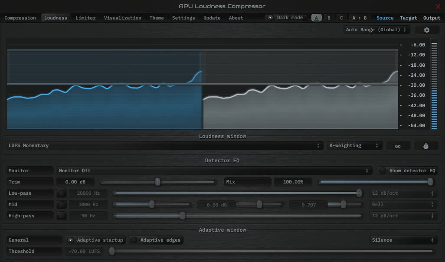Screen dimensions: 445x262
Task: Open Monitor Off dropdown
Action: tap(214, 170)
